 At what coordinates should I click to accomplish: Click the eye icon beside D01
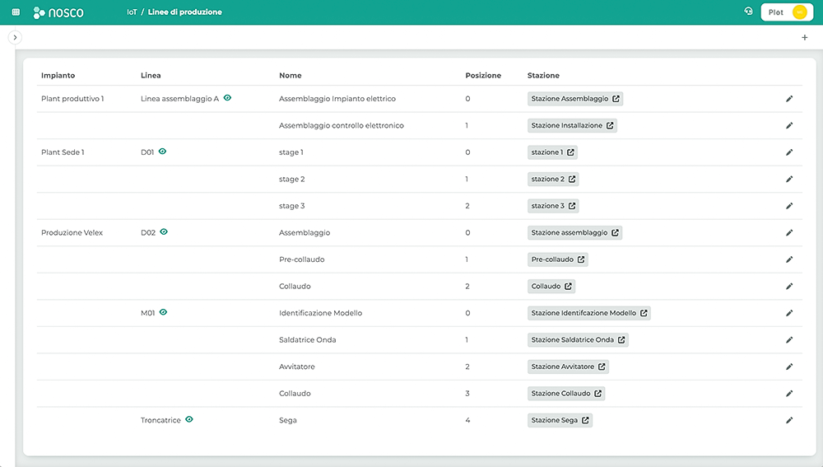[x=163, y=152]
